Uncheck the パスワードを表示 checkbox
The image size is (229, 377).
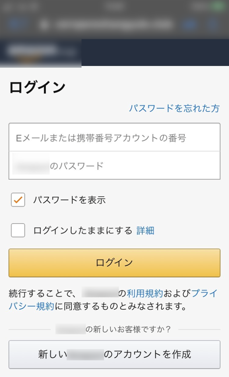click(18, 200)
